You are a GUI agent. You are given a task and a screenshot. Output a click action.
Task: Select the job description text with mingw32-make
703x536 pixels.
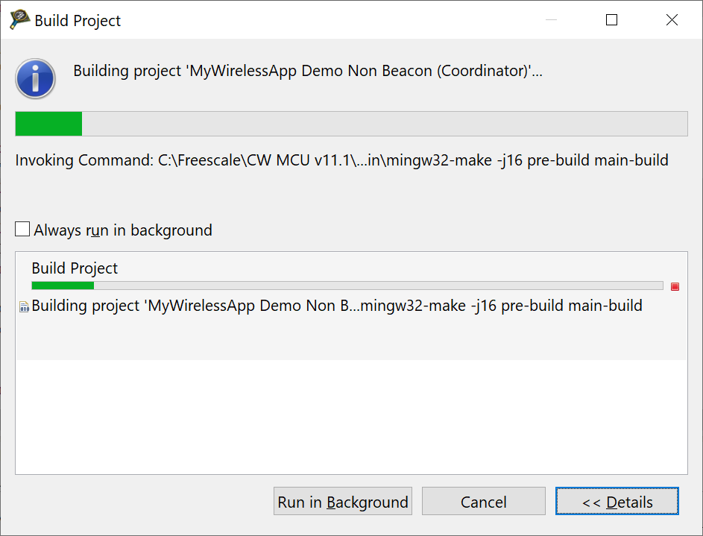(x=336, y=306)
